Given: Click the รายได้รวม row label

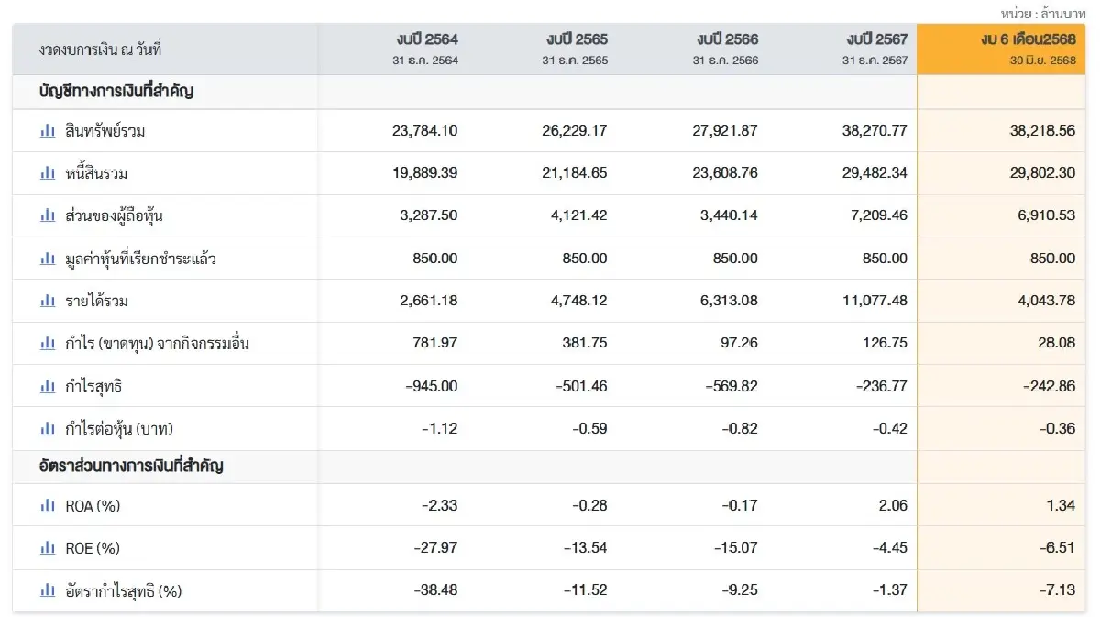Looking at the screenshot, I should pos(97,301).
